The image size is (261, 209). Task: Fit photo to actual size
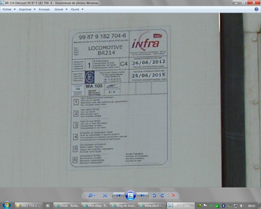(x=105, y=196)
